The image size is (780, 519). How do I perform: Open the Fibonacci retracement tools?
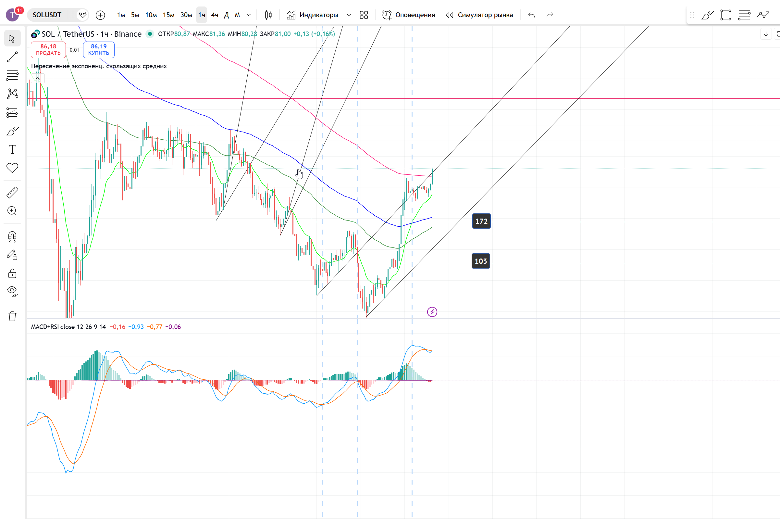[12, 75]
